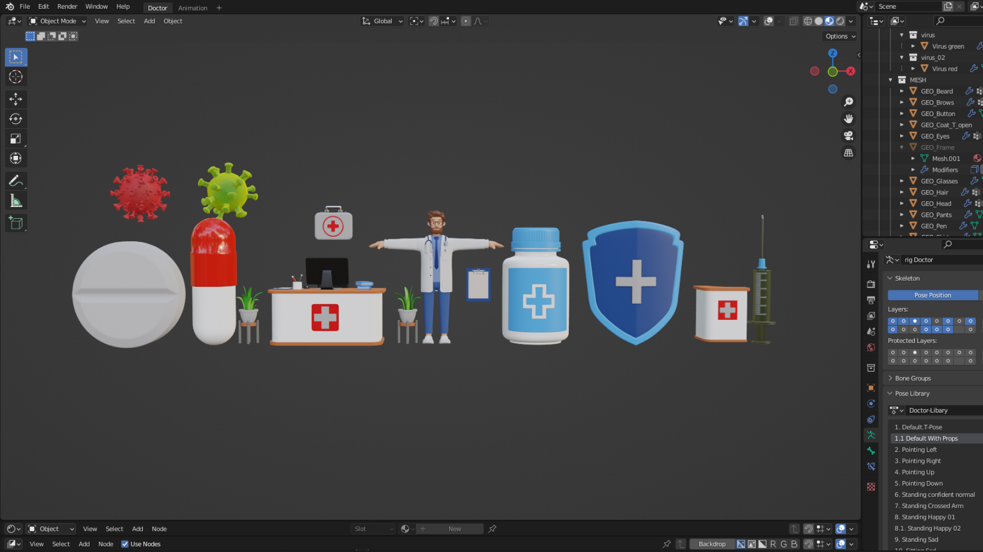The width and height of the screenshot is (983, 552).
Task: Select the Rotate tool
Action: pos(15,119)
